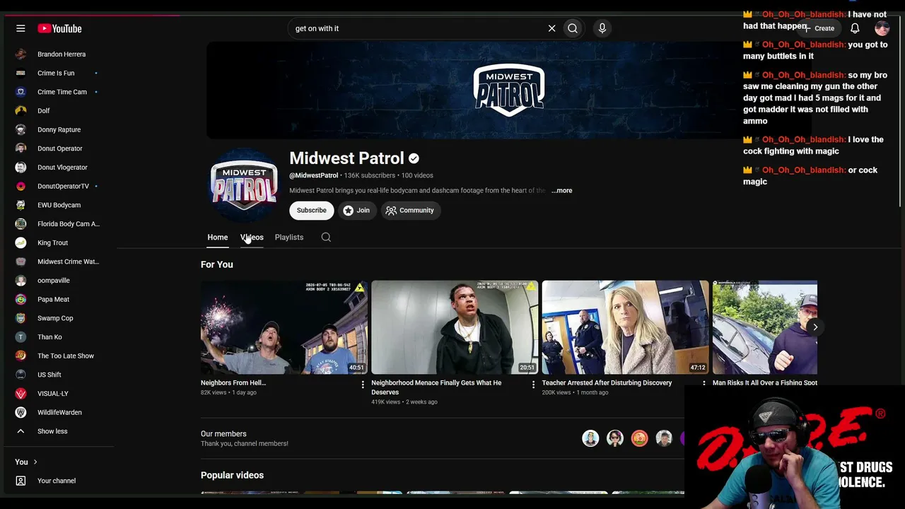Go to the YouTube home logo
Image resolution: width=905 pixels, height=509 pixels.
[x=60, y=28]
